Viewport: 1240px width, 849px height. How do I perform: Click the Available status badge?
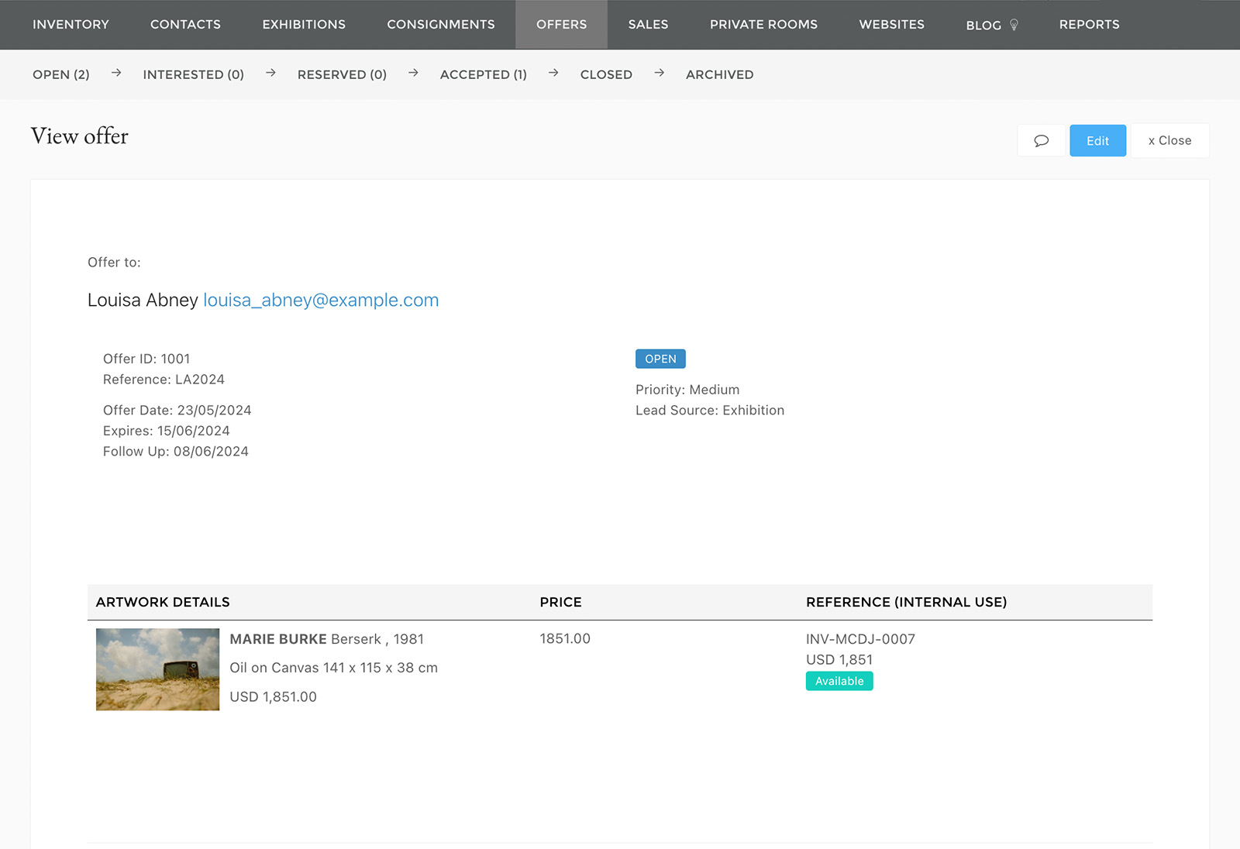(839, 681)
